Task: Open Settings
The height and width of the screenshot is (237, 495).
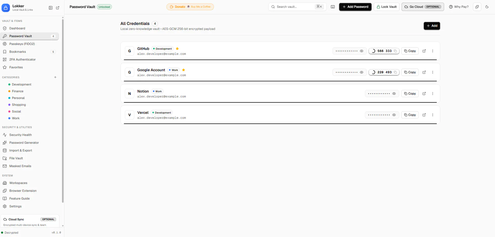Action: [29, 206]
